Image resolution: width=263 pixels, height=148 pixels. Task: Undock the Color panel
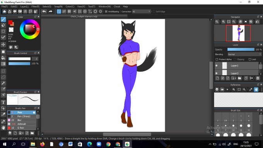[35, 17]
